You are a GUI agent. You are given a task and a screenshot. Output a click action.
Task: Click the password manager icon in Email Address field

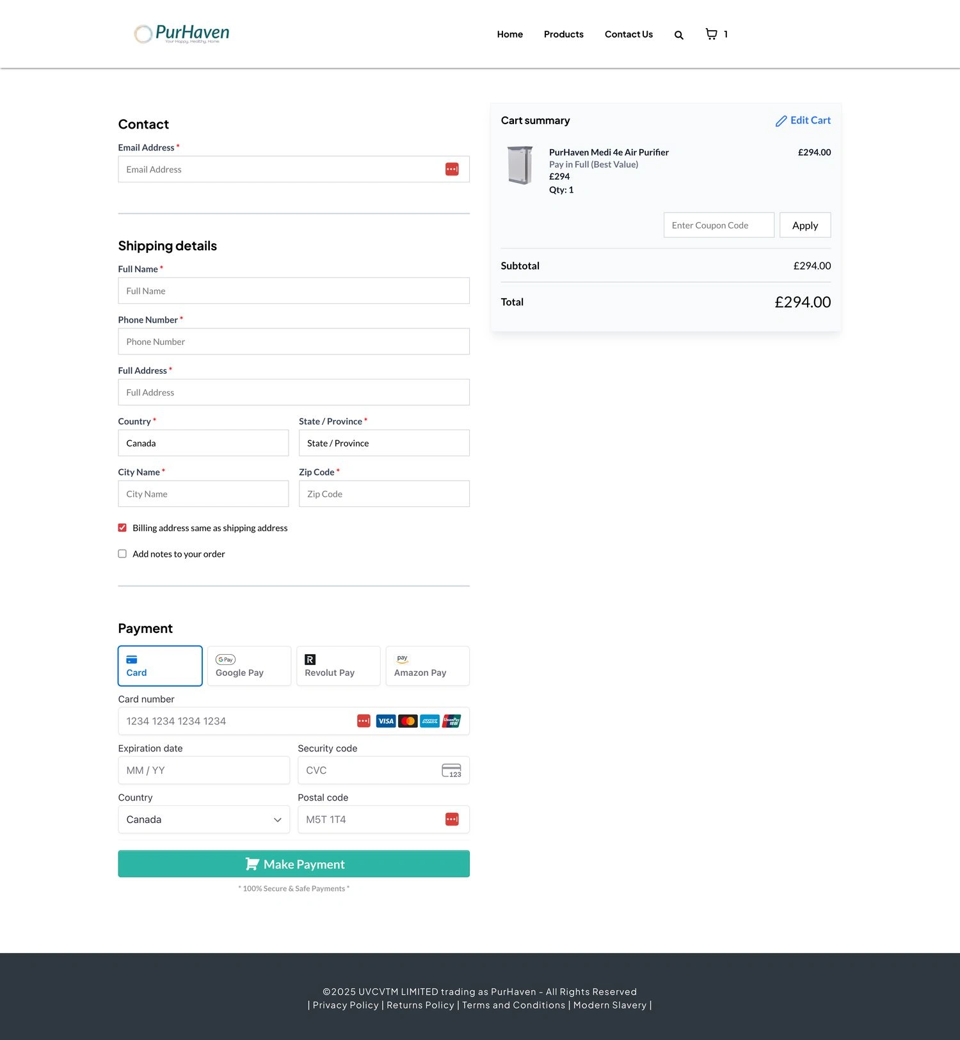(452, 169)
